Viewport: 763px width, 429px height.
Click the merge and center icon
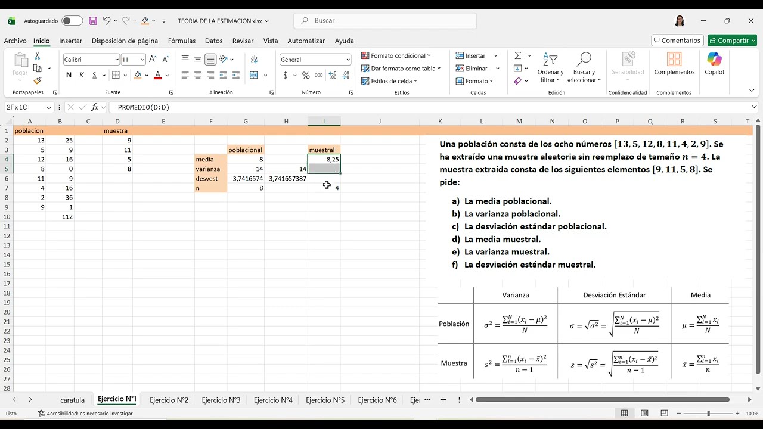pos(255,75)
